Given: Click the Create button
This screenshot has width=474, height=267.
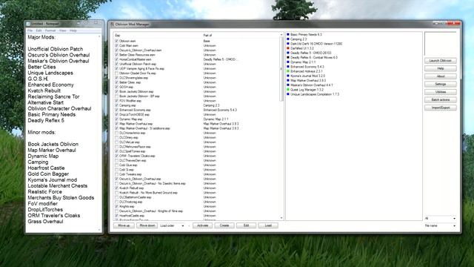Looking at the screenshot, I should click(224, 225).
